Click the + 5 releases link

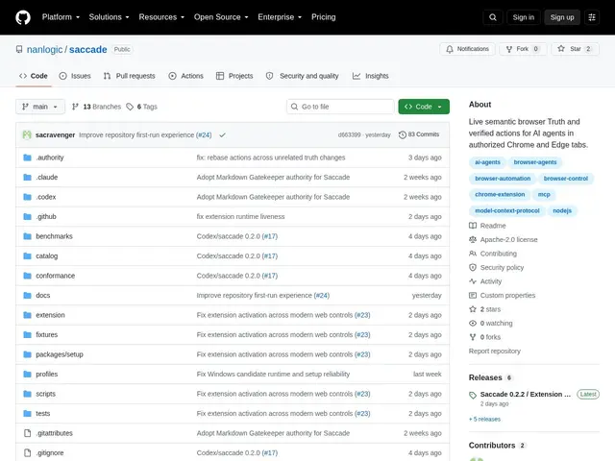click(x=484, y=420)
